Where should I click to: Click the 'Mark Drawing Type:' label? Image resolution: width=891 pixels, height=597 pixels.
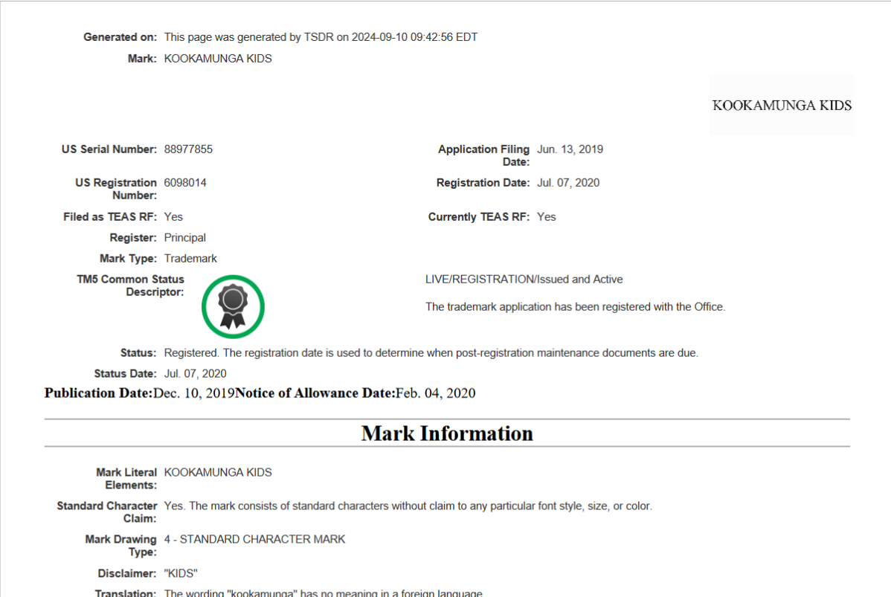coord(121,545)
